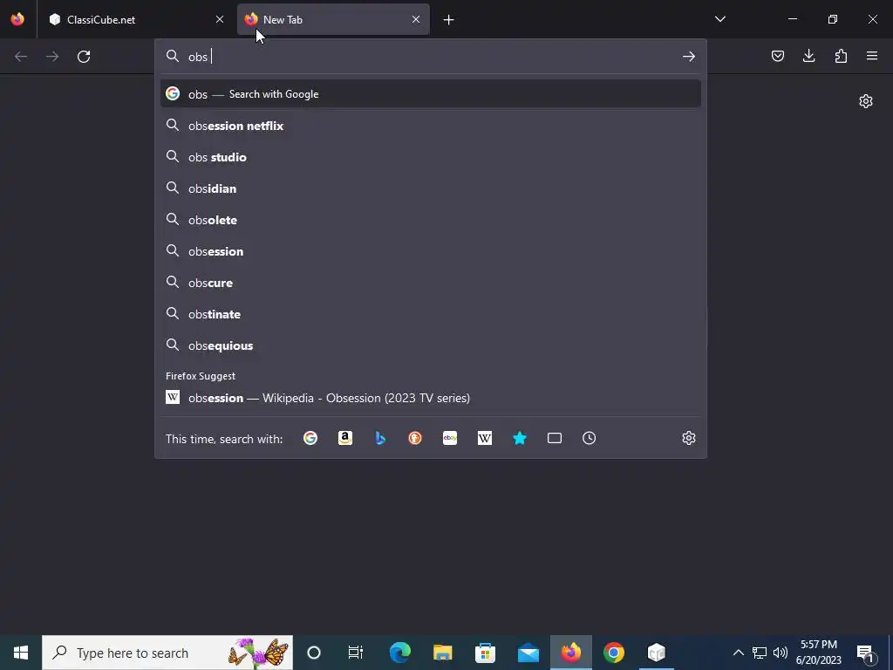The width and height of the screenshot is (893, 670).
Task: Open the Extensions menu
Action: pos(841,56)
